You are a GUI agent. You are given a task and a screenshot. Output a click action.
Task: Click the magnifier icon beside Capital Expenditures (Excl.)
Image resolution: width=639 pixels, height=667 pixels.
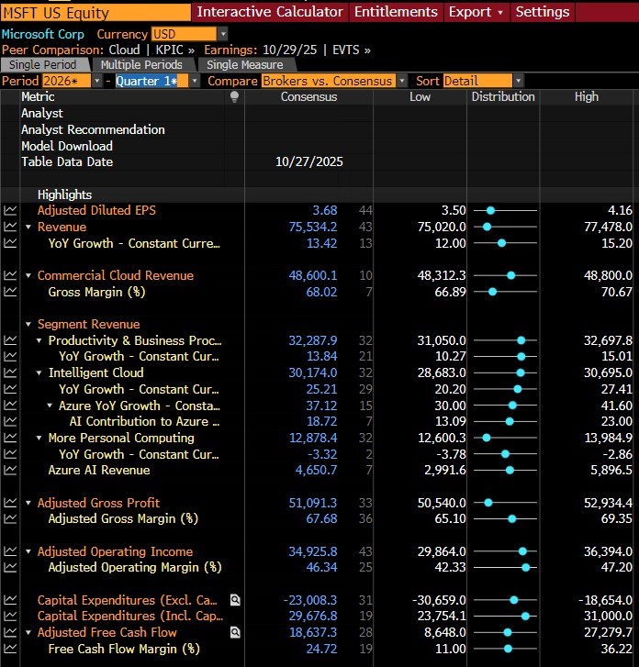[x=235, y=600]
